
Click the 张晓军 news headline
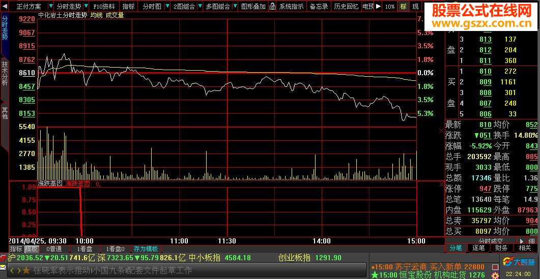(112, 271)
